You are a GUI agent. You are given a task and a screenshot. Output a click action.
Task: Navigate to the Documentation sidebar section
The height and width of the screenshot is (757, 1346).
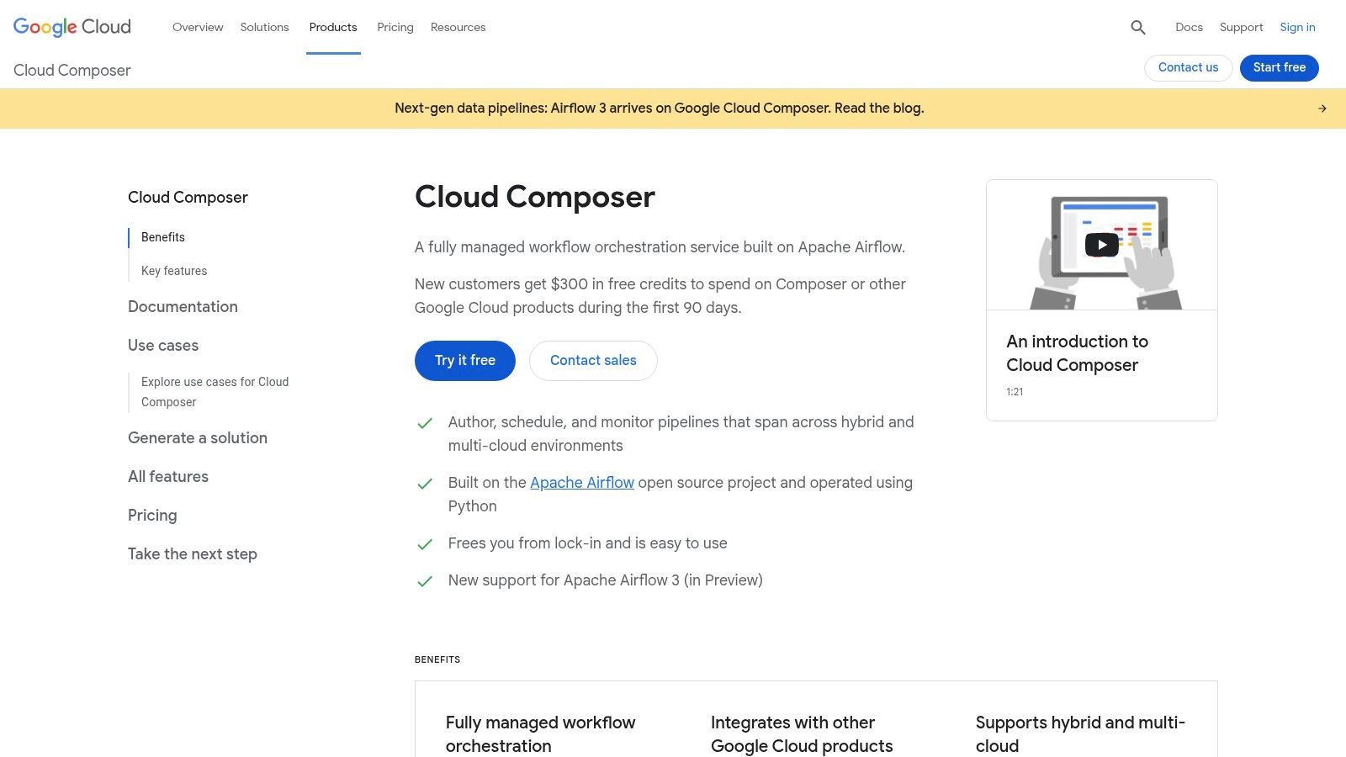[x=183, y=306]
